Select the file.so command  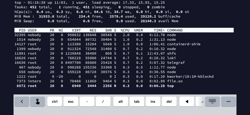(175, 81)
